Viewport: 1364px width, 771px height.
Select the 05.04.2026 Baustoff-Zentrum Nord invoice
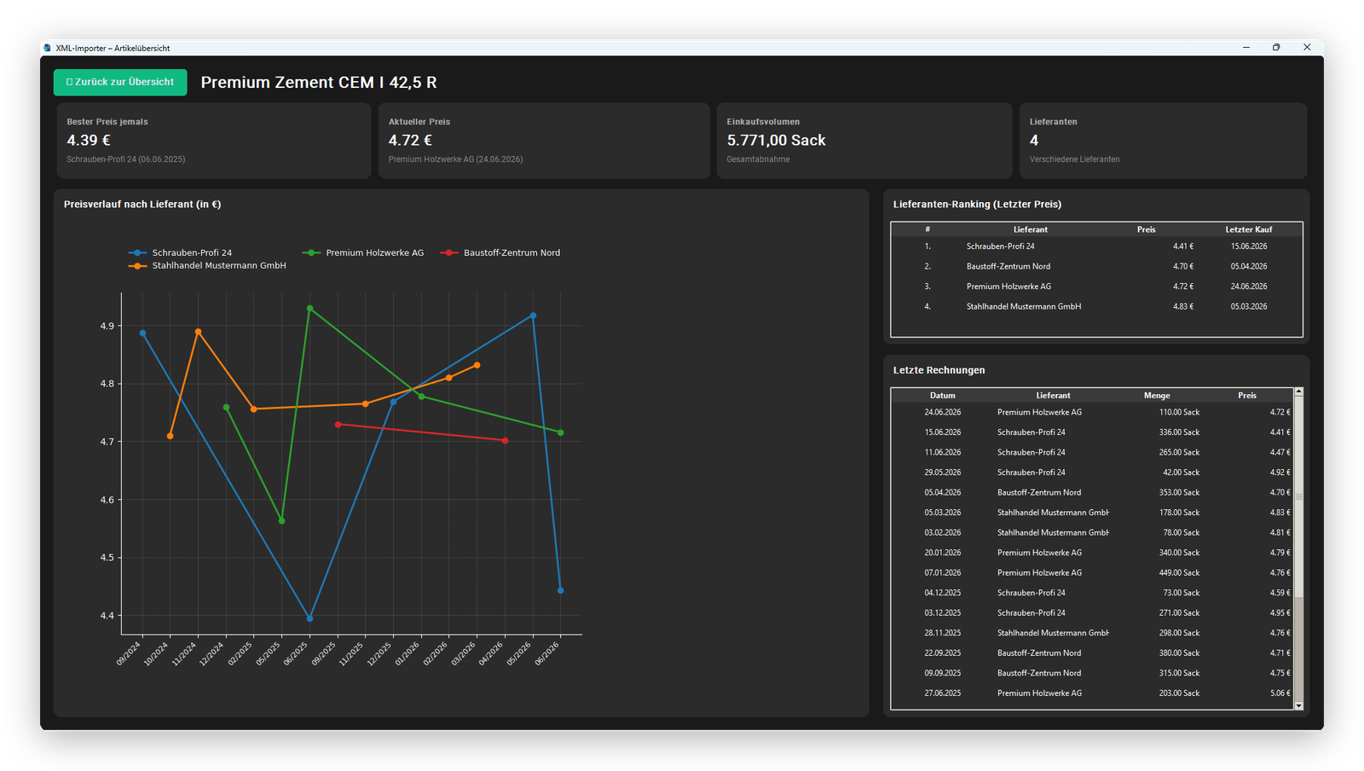click(x=1092, y=492)
